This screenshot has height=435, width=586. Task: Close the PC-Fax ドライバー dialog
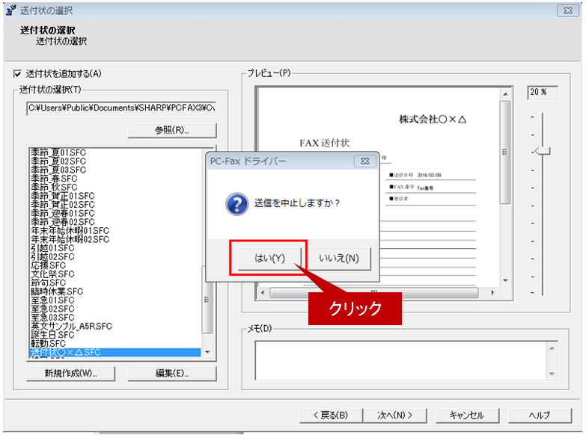364,161
